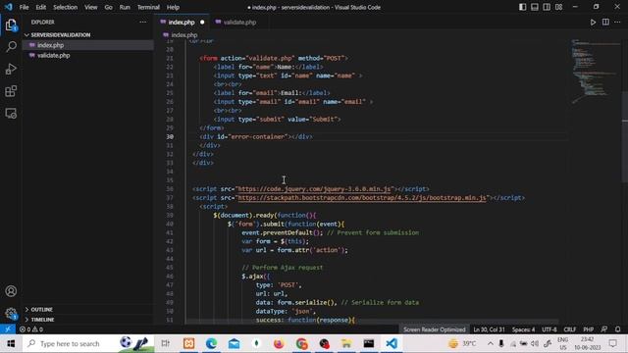This screenshot has height=353, width=628.
Task: Open the Go menu
Action: tap(109, 7)
